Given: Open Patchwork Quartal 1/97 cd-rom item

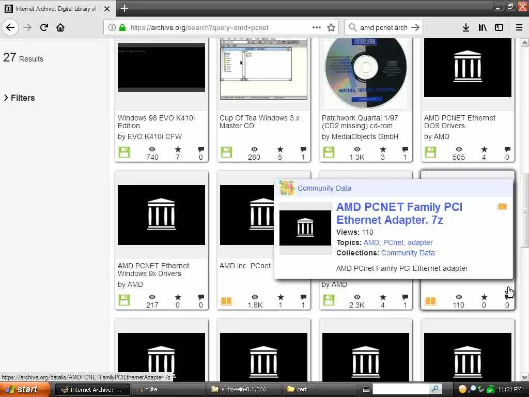Looking at the screenshot, I should tap(360, 121).
